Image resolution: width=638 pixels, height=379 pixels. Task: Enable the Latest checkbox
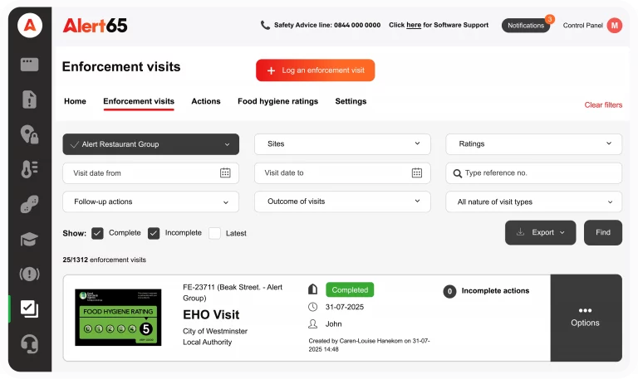tap(214, 233)
